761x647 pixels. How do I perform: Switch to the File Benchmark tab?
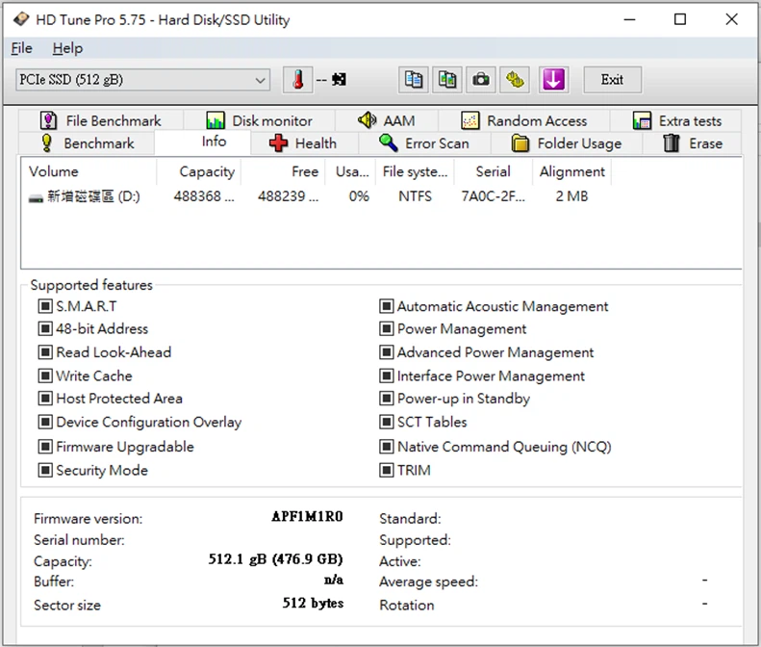(x=101, y=120)
